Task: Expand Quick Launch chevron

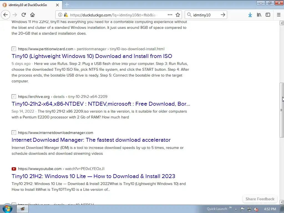Action: coord(230,207)
